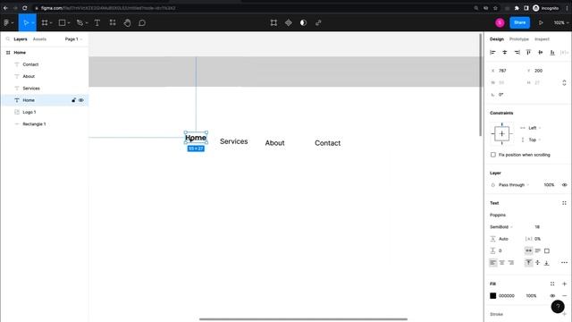Click the Create component icon
The image size is (572, 322).
[x=289, y=22]
